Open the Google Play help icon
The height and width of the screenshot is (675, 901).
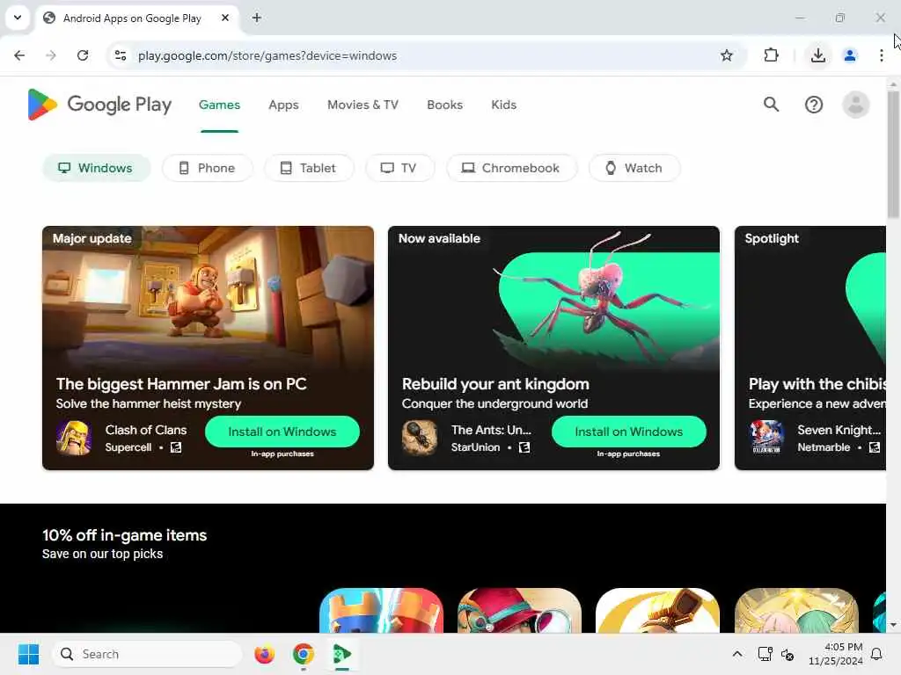[x=814, y=105]
